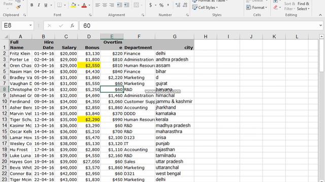Select the DDDD department cell
325x182 pixels.
[139, 113]
